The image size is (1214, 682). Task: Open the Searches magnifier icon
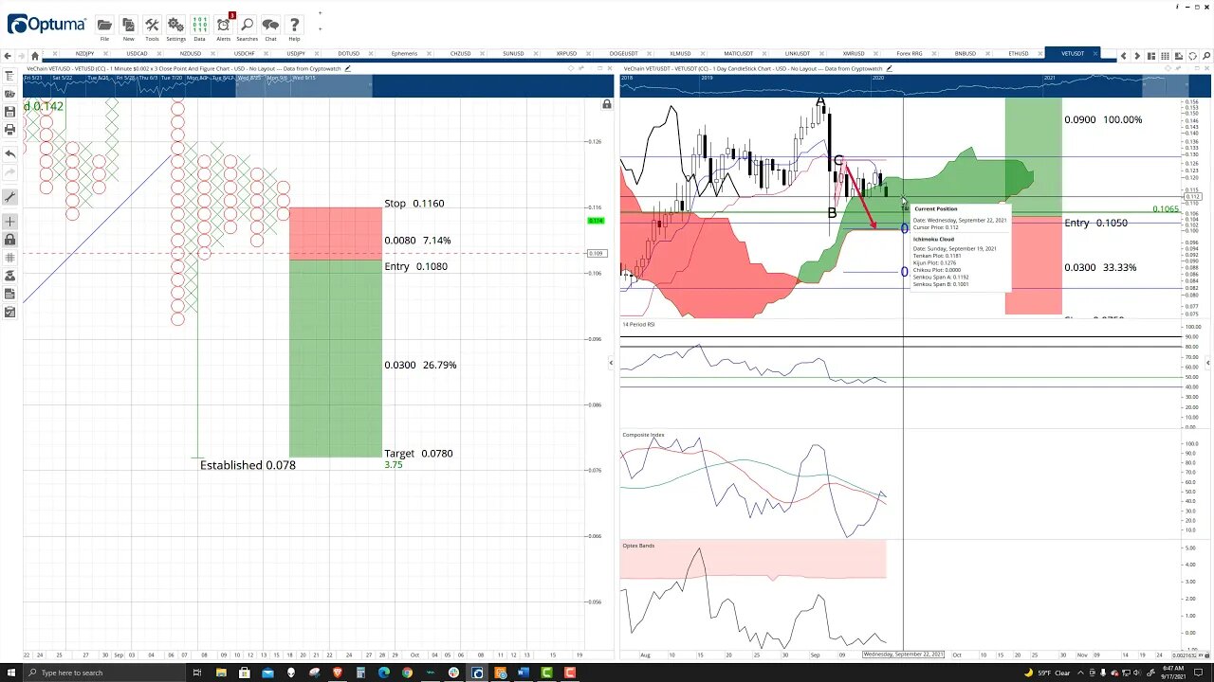pos(247,25)
